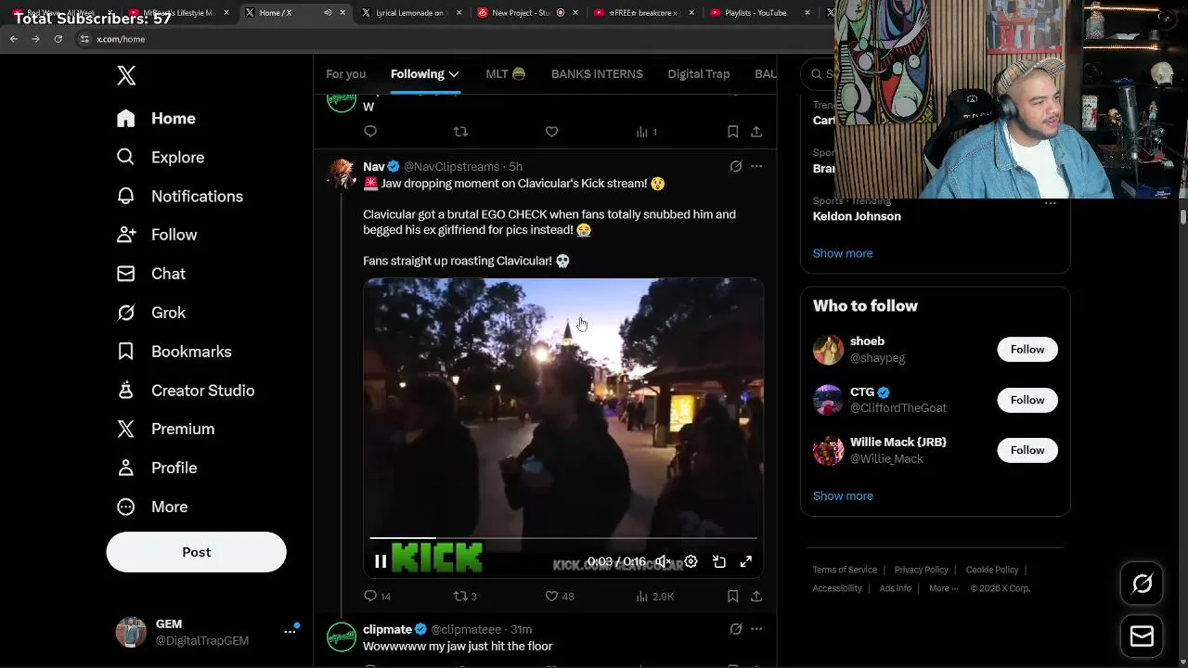Screen dimensions: 1188x668
Task: Open Terms of Service link
Action: click(x=845, y=570)
